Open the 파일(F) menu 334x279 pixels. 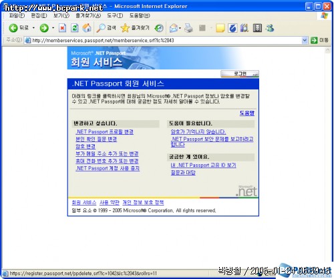point(17,15)
